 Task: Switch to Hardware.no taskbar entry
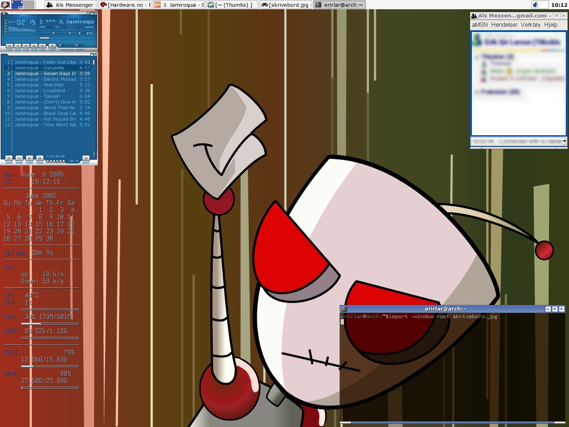[x=125, y=5]
